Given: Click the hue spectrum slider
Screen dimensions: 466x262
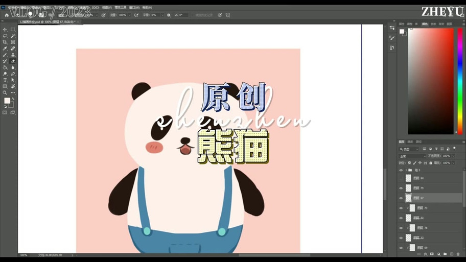Looking at the screenshot, I should (460, 81).
